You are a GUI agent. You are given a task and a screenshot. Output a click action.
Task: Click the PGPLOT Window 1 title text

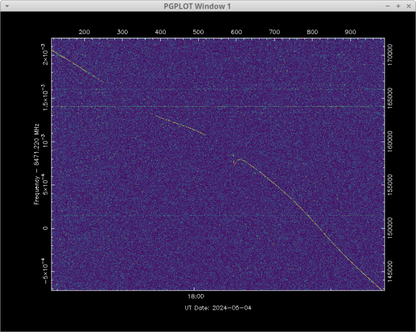pyautogui.click(x=208, y=6)
